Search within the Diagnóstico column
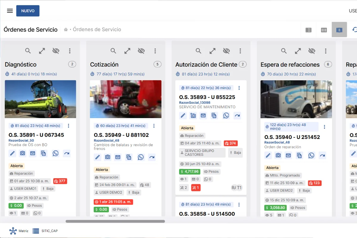The height and width of the screenshot is (238, 357). click(x=28, y=51)
